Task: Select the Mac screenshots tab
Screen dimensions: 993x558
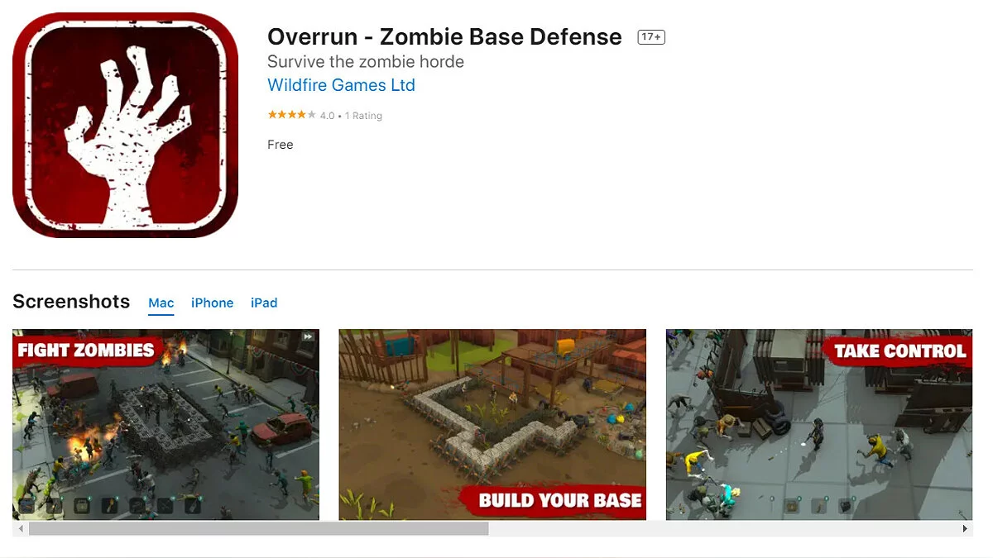Action: 161,303
